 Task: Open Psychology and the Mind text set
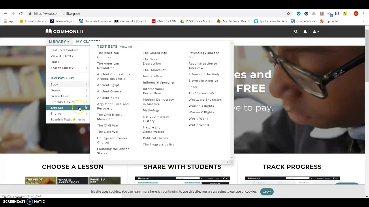[204, 55]
